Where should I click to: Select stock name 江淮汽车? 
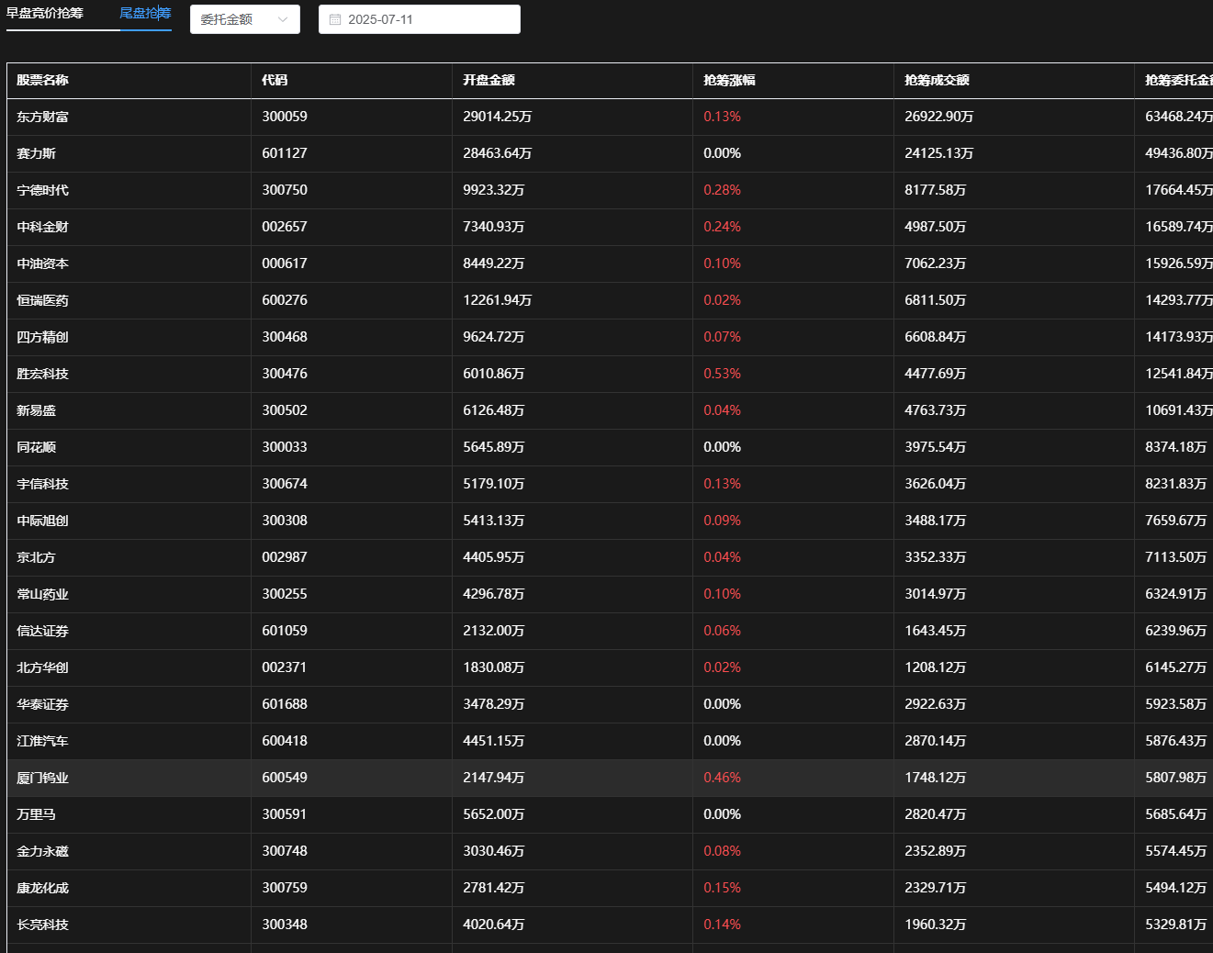[x=43, y=742]
